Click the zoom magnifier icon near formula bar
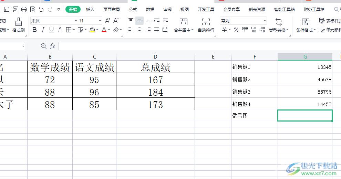This screenshot has height=179, width=341. tap(43, 46)
